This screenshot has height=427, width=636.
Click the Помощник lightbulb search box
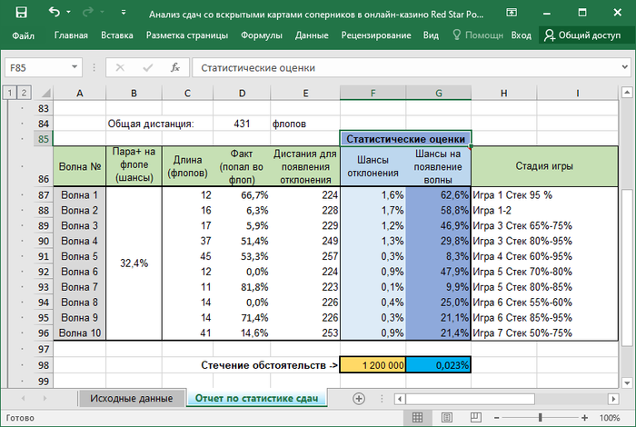pyautogui.click(x=478, y=35)
